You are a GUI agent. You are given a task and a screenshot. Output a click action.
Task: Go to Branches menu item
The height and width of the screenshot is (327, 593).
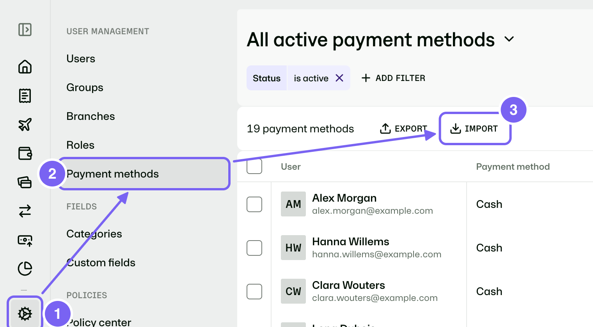(x=91, y=116)
